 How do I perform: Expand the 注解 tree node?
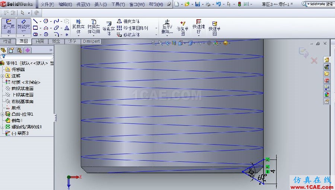tap(2, 76)
